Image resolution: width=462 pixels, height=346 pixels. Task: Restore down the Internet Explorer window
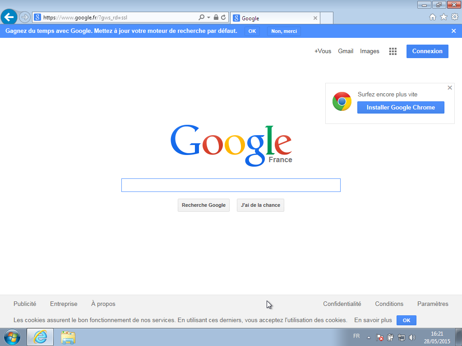(x=439, y=5)
